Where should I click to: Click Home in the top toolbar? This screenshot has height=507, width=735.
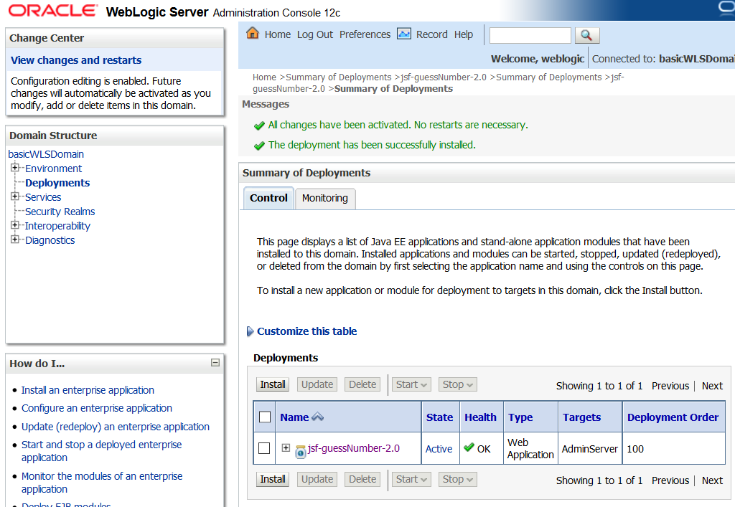(x=278, y=34)
